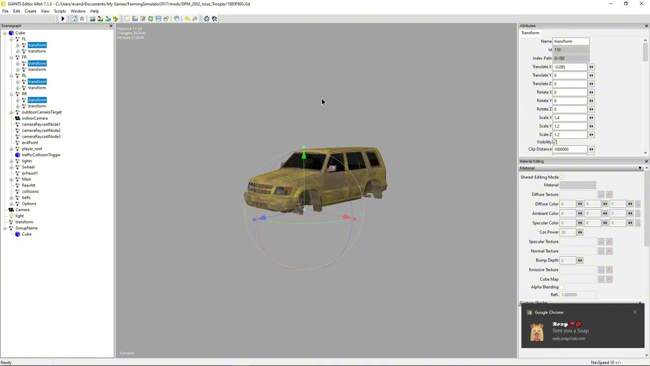Open the File menu
The image size is (650, 366).
(x=5, y=11)
